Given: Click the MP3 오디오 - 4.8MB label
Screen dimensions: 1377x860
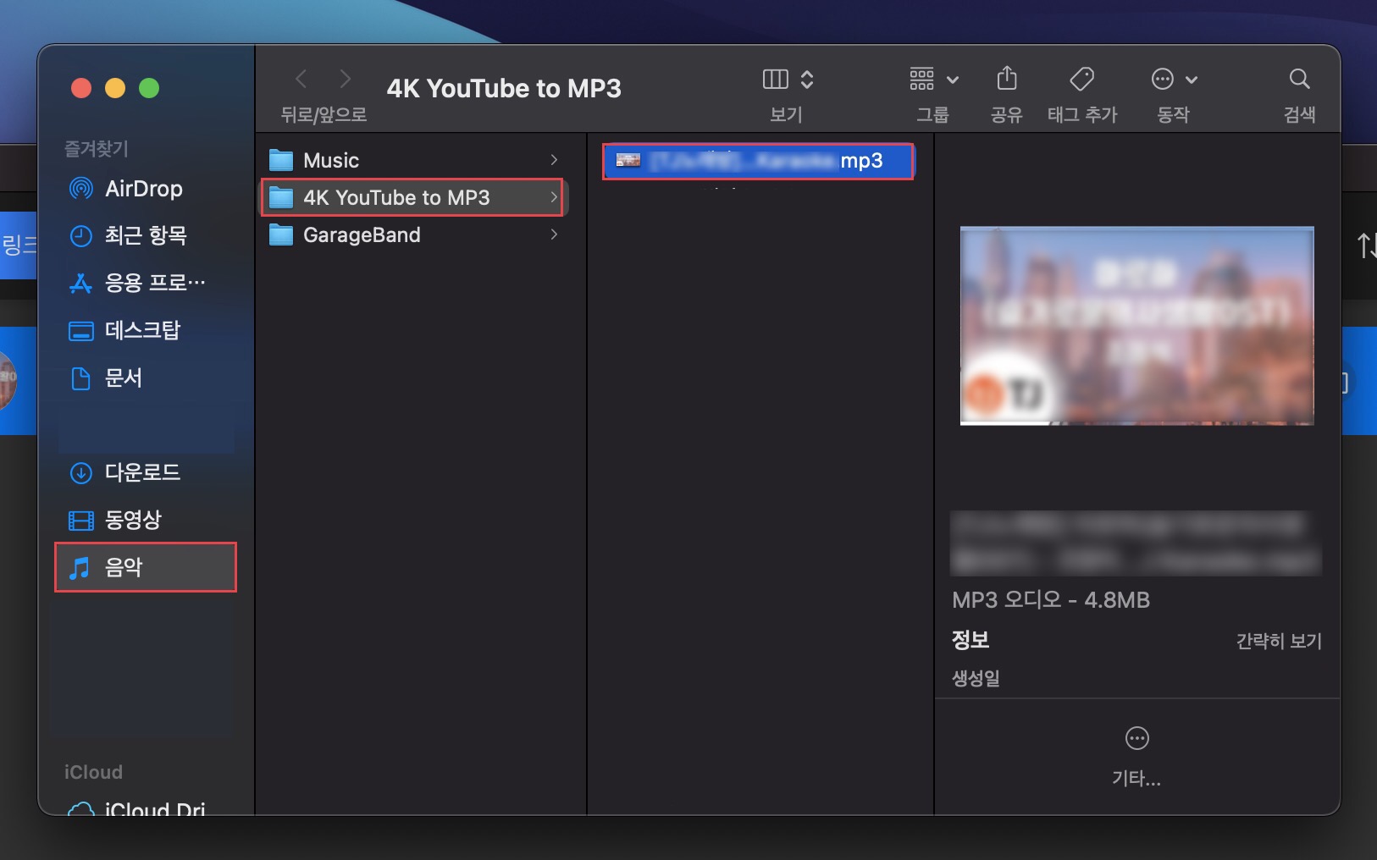Looking at the screenshot, I should 1051,600.
